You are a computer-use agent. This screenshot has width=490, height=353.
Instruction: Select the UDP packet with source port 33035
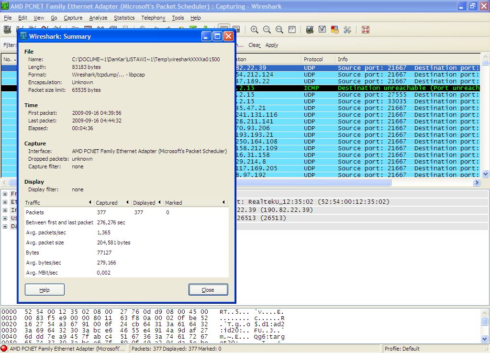(358, 101)
